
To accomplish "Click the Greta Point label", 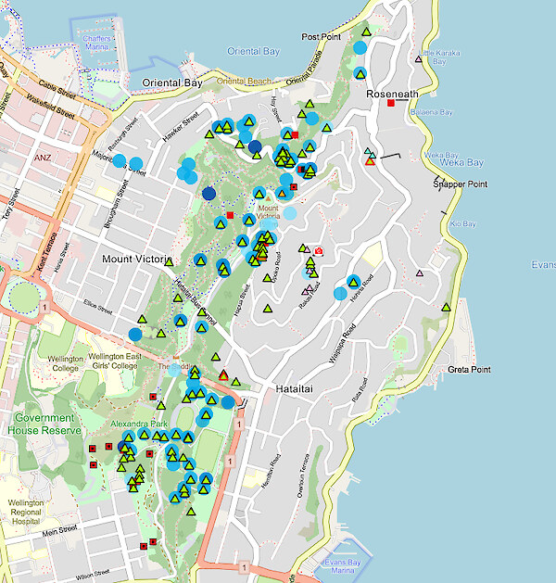I will coord(469,370).
